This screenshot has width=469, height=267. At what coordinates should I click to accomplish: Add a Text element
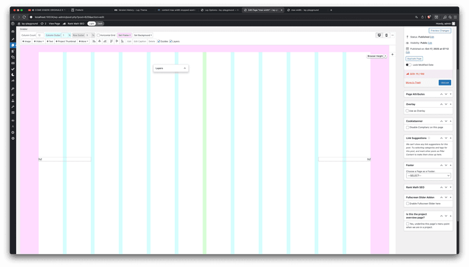[50, 41]
